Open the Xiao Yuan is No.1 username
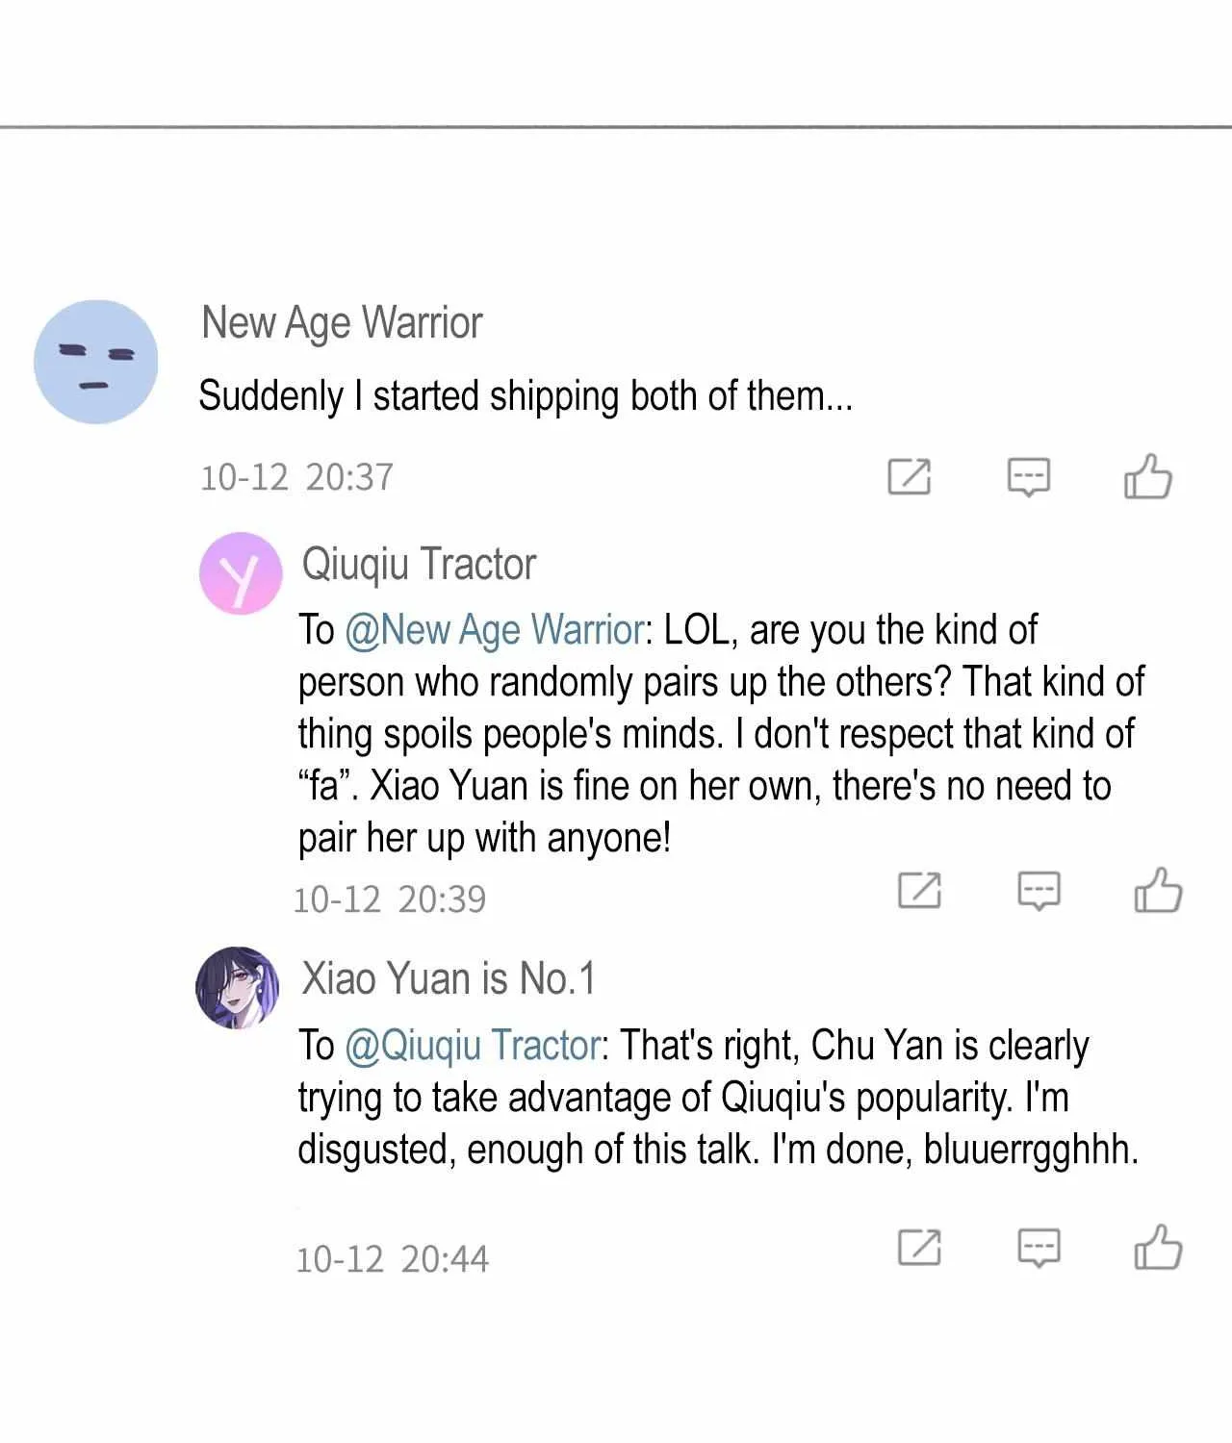This screenshot has height=1443, width=1232. pos(449,978)
